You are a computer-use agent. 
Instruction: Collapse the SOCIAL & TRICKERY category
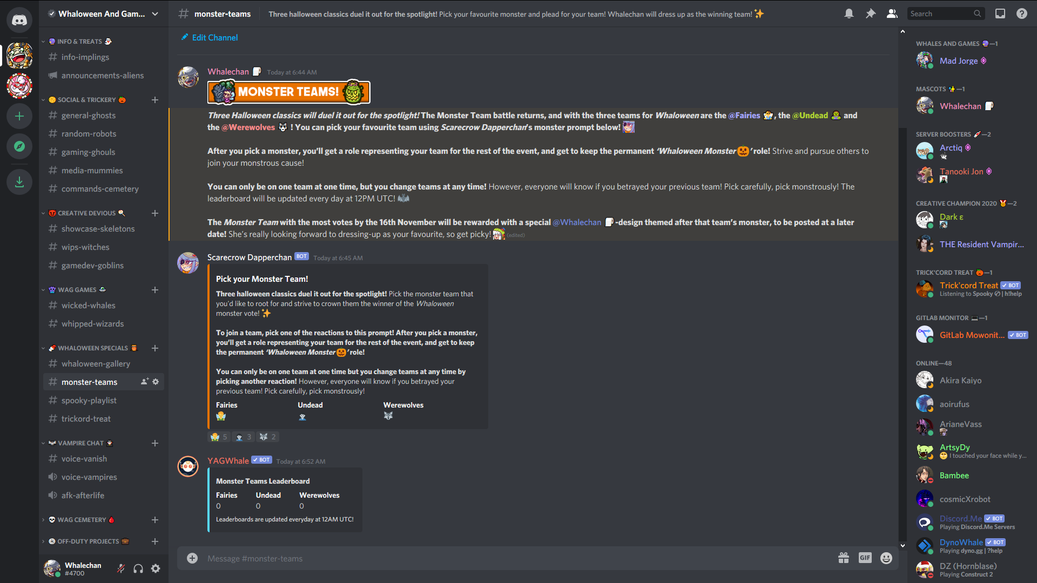pyautogui.click(x=86, y=100)
